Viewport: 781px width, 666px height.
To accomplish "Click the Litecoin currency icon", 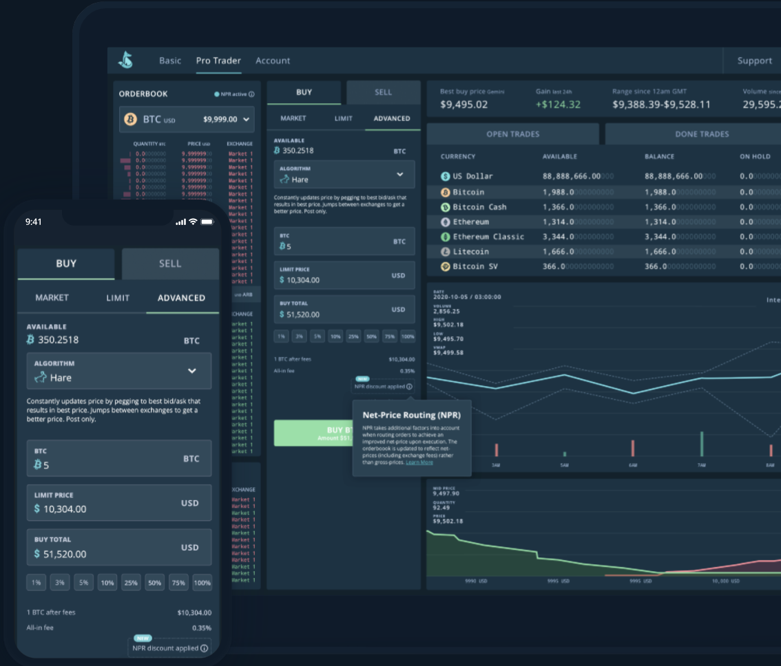I will tap(446, 252).
